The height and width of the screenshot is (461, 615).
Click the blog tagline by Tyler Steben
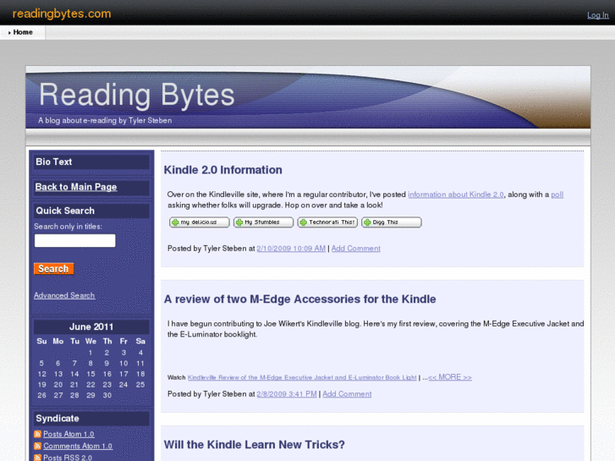(105, 120)
